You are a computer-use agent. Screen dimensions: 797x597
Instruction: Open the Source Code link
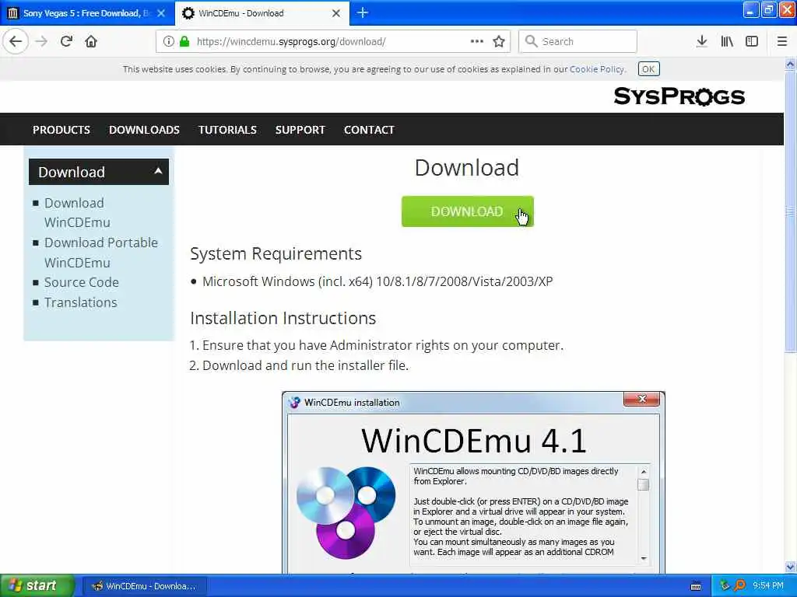[x=81, y=282]
